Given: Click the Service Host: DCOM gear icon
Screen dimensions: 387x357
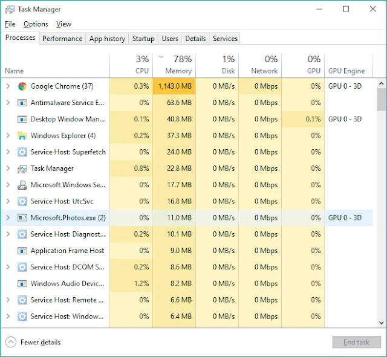Looking at the screenshot, I should [22, 267].
